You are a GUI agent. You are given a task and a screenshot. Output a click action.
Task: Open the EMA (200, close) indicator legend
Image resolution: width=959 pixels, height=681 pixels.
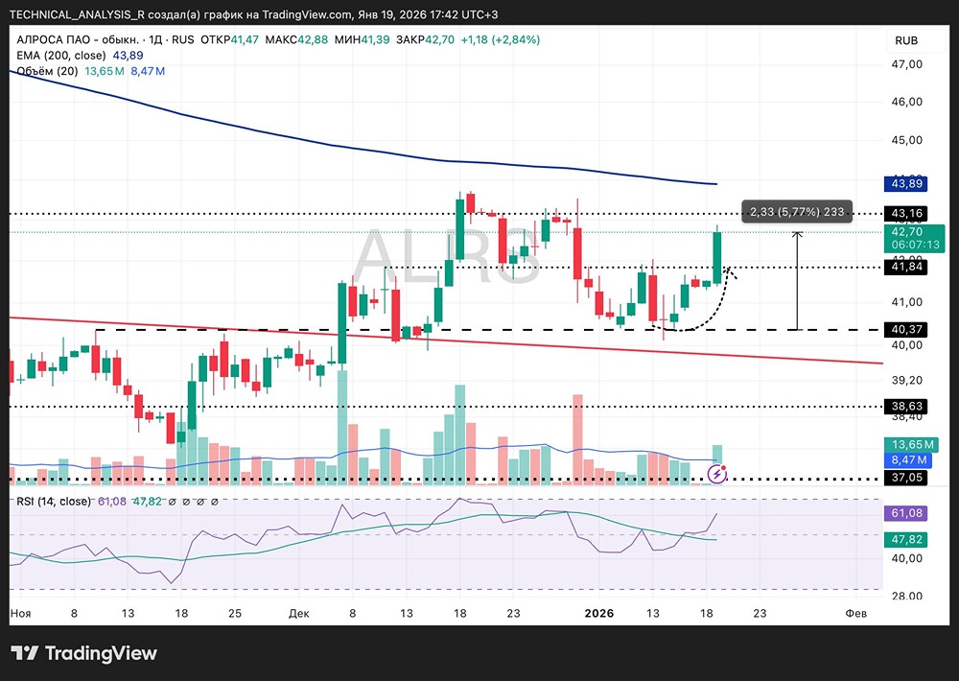(x=61, y=56)
